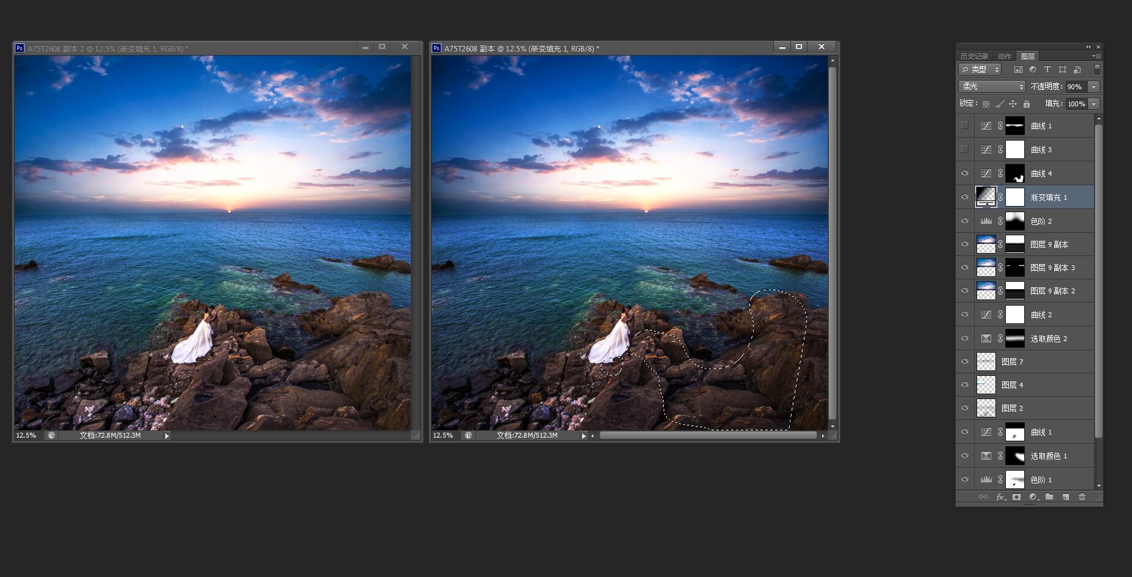Create a new group with the folder icon
This screenshot has width=1132, height=577.
[x=1049, y=497]
